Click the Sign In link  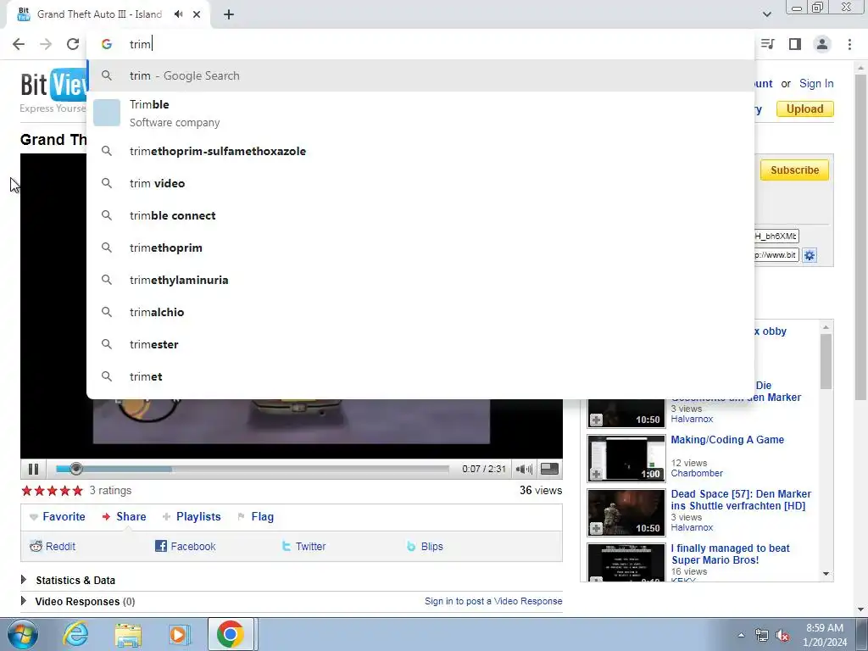(816, 84)
